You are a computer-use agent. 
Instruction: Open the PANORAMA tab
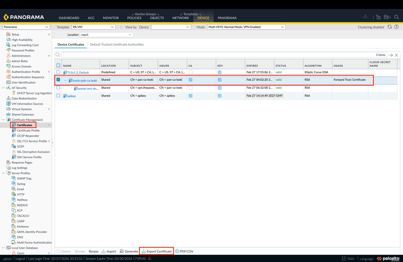(x=227, y=18)
